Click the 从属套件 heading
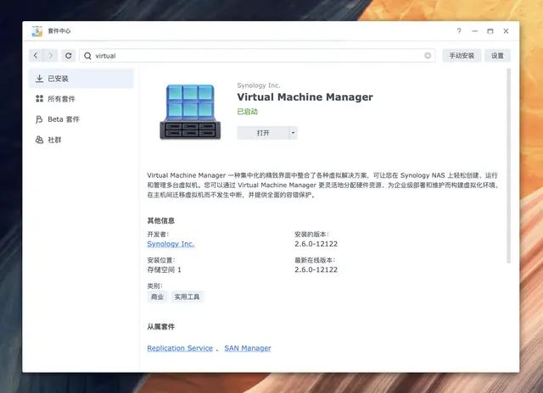Screen dimensions: 543x393 [x=160, y=327]
